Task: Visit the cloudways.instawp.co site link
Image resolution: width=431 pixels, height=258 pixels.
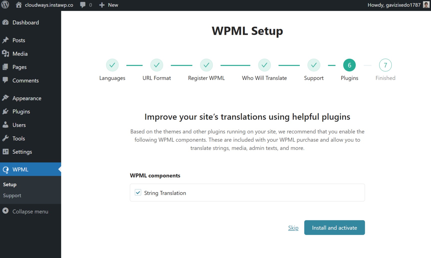Action: [x=49, y=5]
